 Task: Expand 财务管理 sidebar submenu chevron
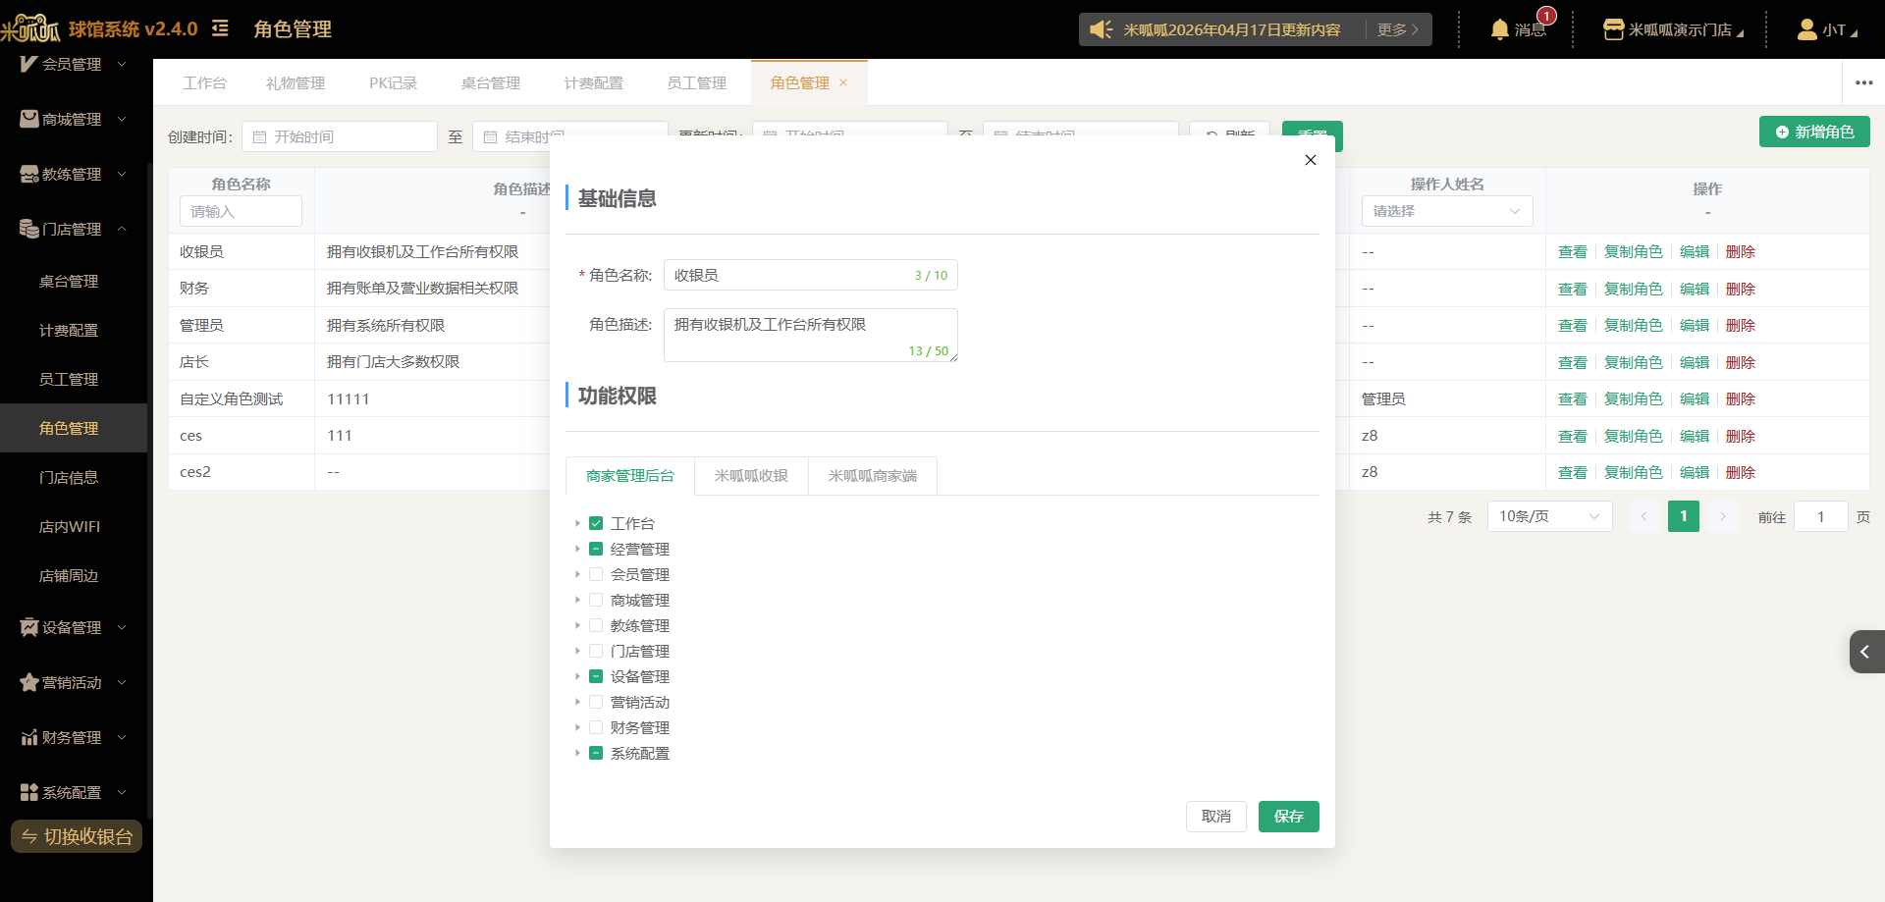122,737
